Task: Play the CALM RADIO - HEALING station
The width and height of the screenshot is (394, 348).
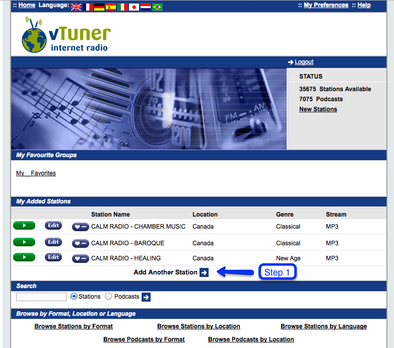Action: coord(24,257)
